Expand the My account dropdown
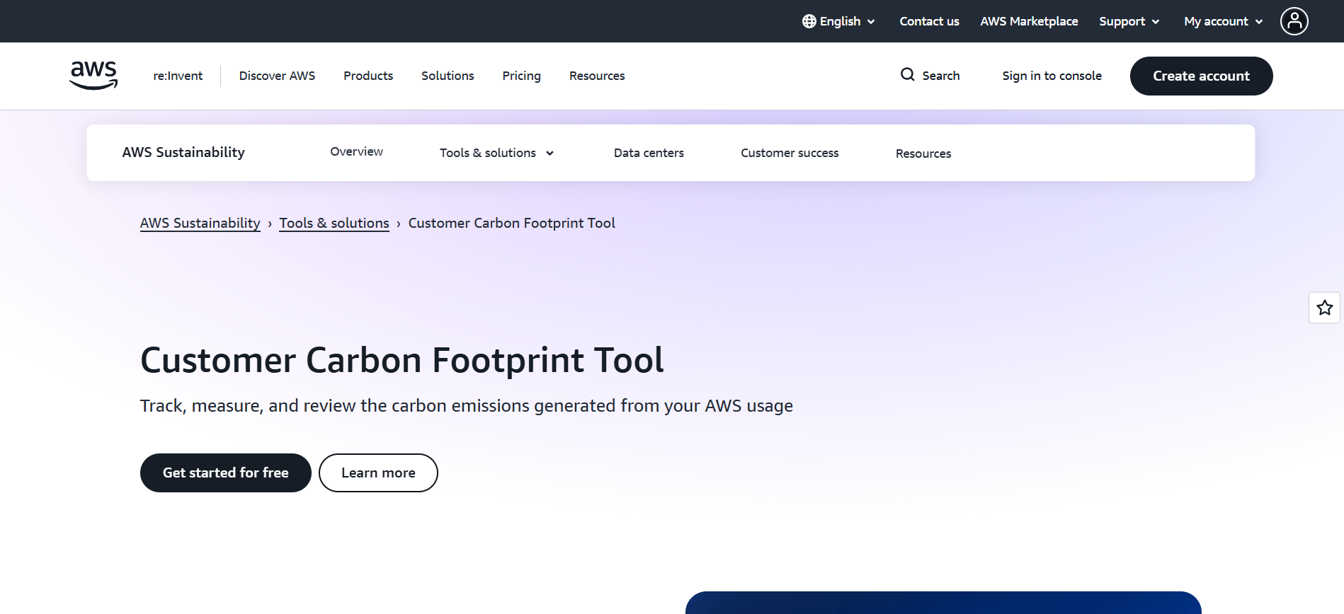The image size is (1344, 614). pos(1223,21)
